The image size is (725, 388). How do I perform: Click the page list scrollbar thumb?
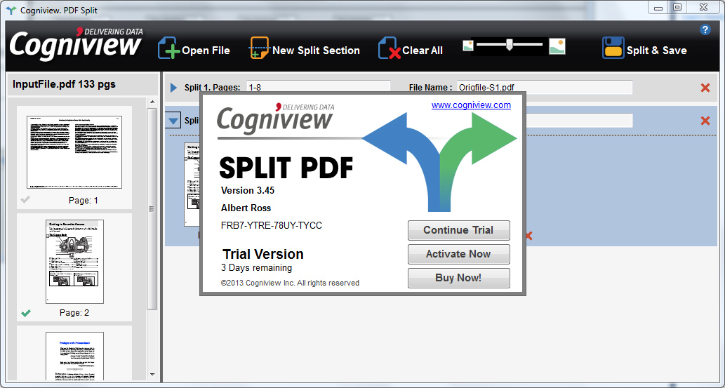tap(152, 209)
